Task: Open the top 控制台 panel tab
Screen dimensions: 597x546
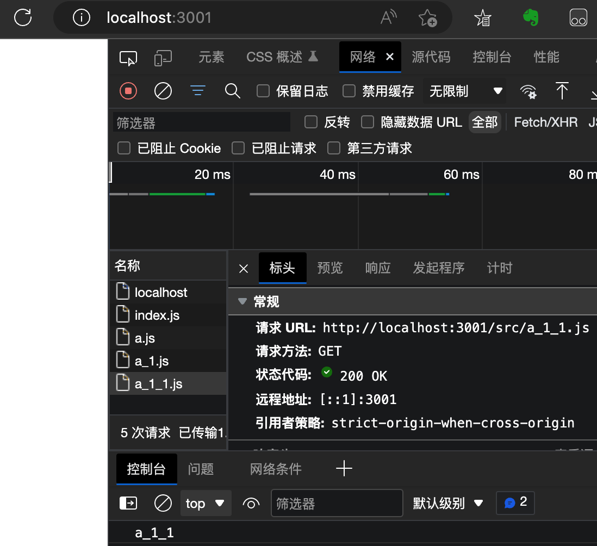Action: click(x=492, y=57)
